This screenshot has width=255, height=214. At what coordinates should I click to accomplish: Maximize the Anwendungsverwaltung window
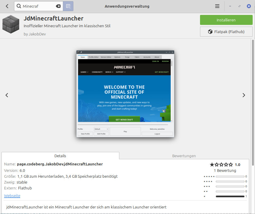coord(240,6)
